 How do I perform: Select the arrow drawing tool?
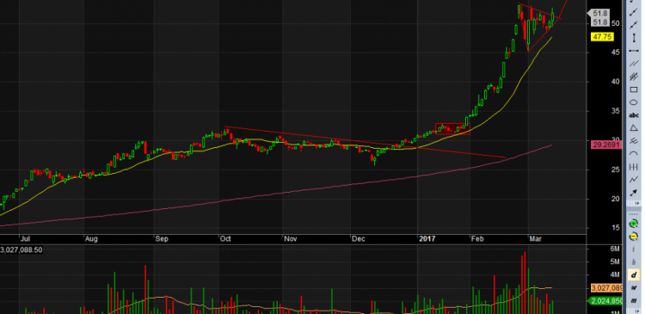tap(634, 192)
